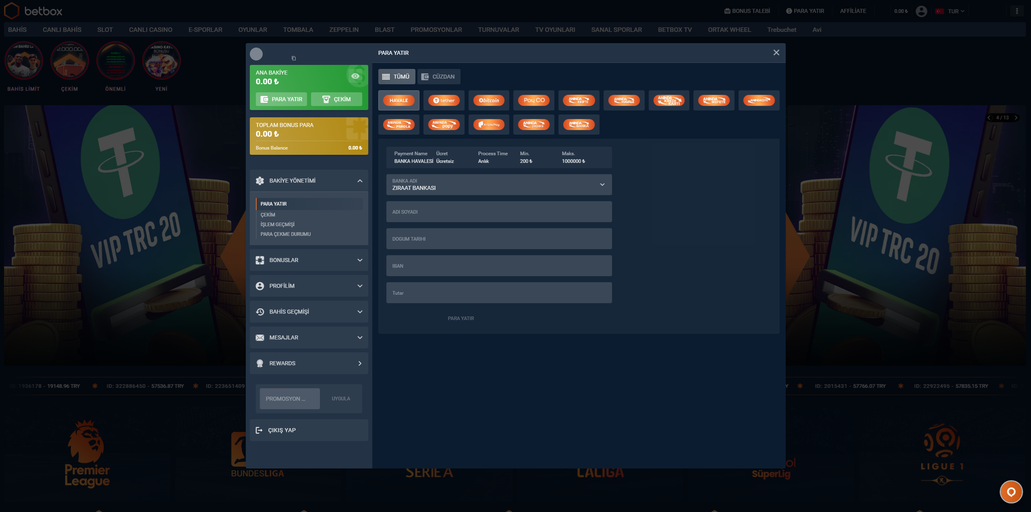
Task: Focus the Tutar amount field
Action: [x=499, y=293]
